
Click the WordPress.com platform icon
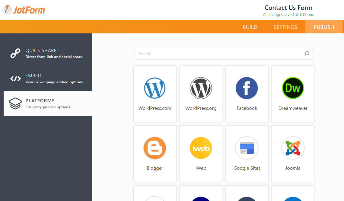[x=155, y=88]
